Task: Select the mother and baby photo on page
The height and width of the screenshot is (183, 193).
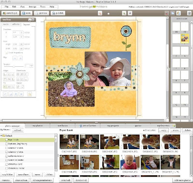Action: pyautogui.click(x=108, y=69)
